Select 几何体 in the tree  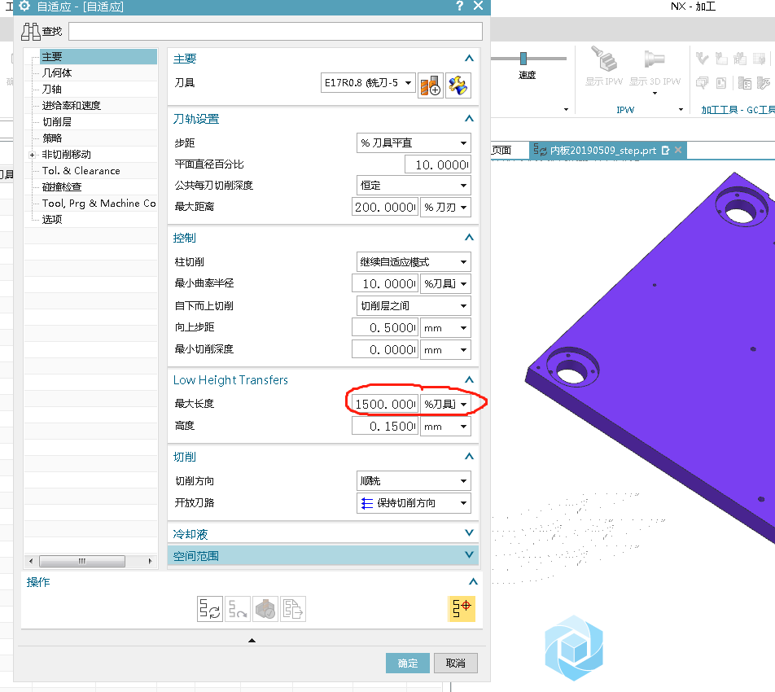coord(57,72)
